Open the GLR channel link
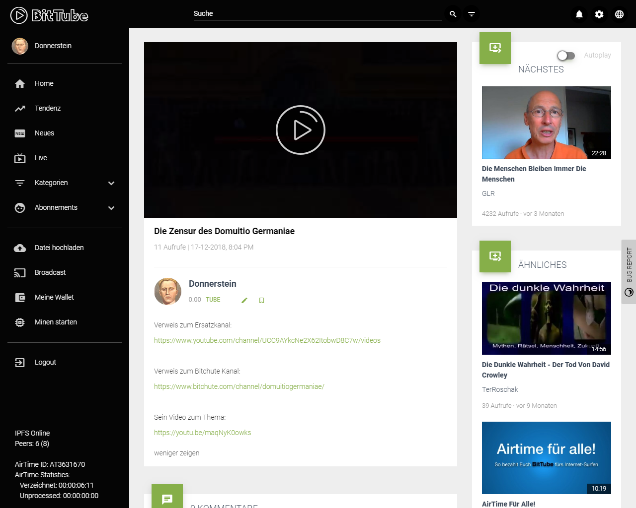The image size is (636, 508). tap(488, 194)
